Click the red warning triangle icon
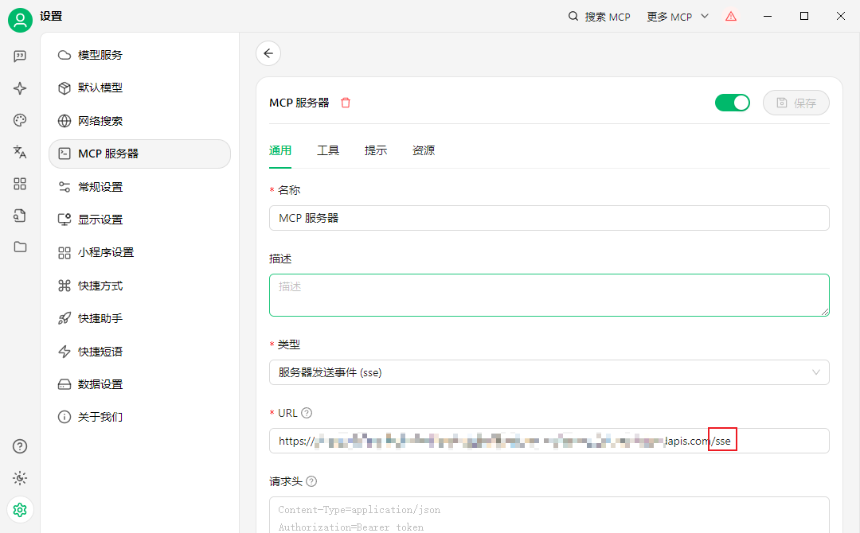Screen dimensions: 860x533 pos(730,17)
